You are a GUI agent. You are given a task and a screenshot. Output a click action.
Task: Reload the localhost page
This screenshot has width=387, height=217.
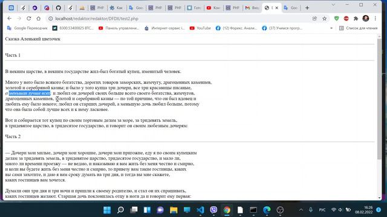pyautogui.click(x=28, y=19)
